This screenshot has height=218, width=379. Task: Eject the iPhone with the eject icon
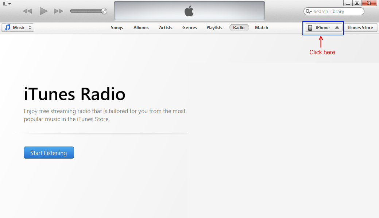pyautogui.click(x=337, y=28)
